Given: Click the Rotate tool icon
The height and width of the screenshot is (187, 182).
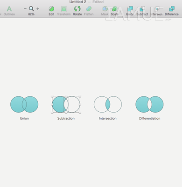Looking at the screenshot, I should (77, 9).
